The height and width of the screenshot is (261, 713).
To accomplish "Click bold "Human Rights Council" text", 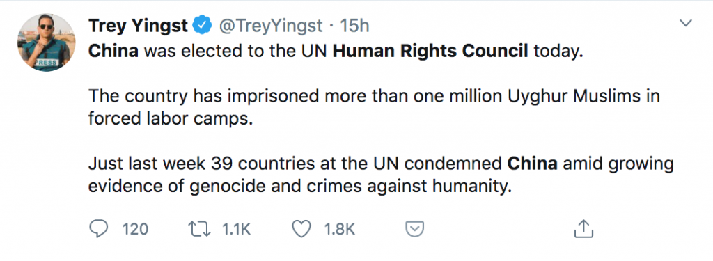I will (430, 51).
